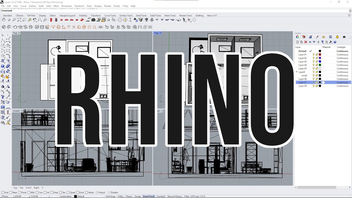Click the Boolean union spheres tool
This screenshot has width=352, height=198.
click(8, 66)
